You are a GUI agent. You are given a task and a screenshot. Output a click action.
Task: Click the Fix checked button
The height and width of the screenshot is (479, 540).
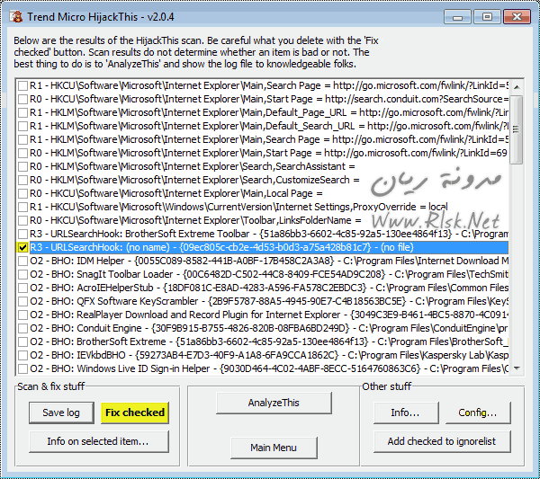pos(135,412)
